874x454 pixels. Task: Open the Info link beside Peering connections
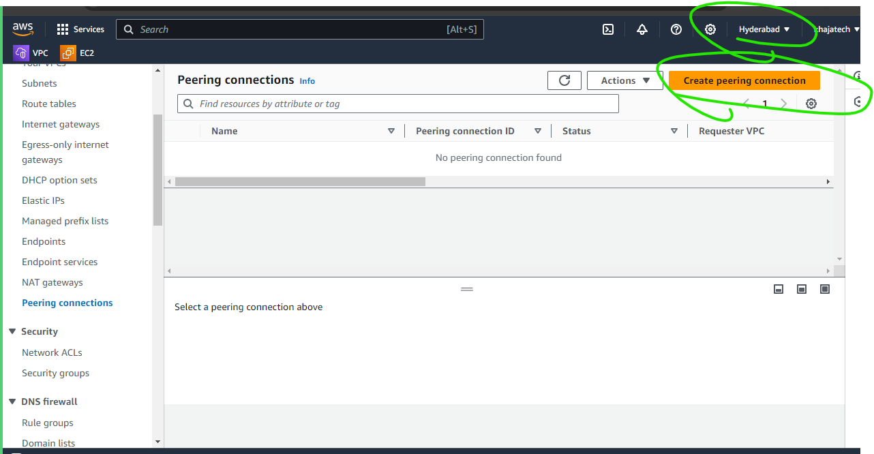(307, 81)
